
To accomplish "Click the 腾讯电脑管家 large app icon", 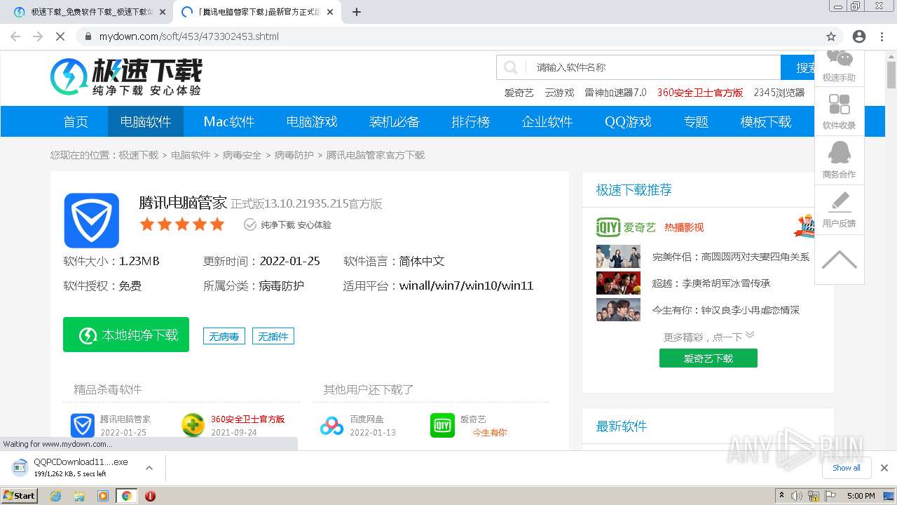I will coord(92,220).
